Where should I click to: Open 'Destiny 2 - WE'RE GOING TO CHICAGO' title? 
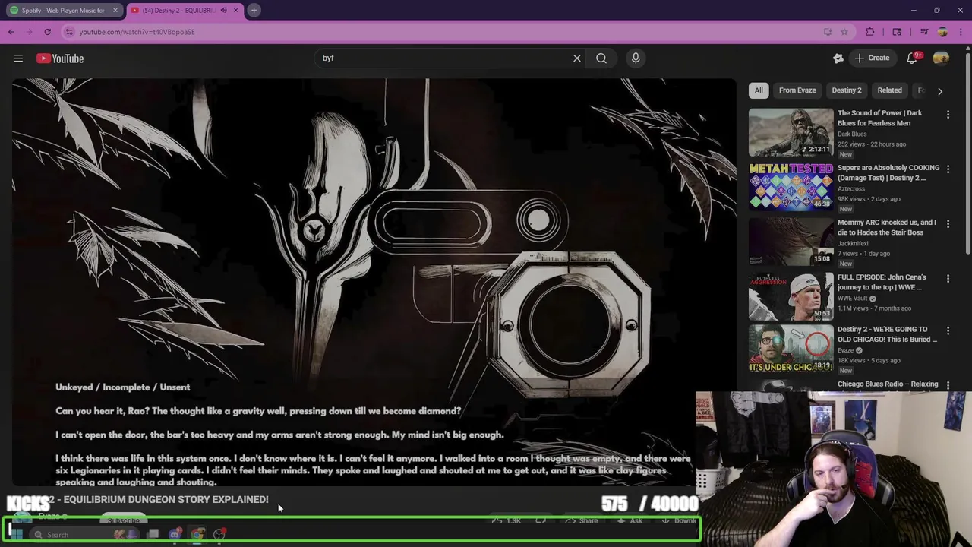coord(887,334)
